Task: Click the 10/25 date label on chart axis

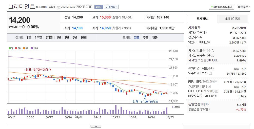Action: 170,117
